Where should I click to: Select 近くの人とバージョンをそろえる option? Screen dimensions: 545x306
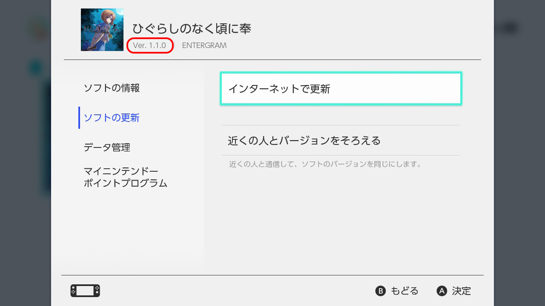(x=341, y=140)
